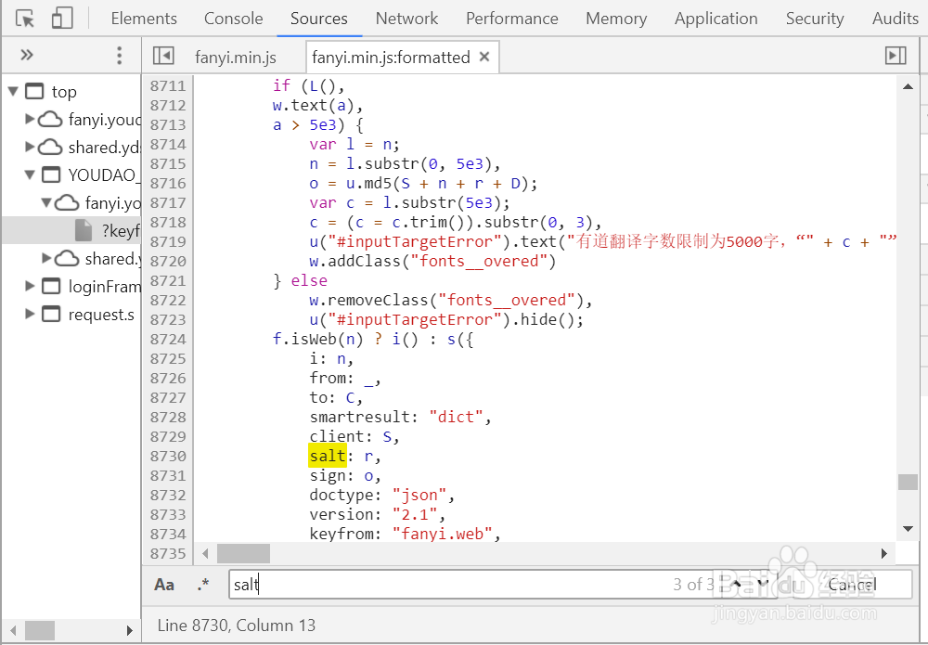This screenshot has height=645, width=928.
Task: Open the DevTools three-dot customize menu
Action: 119,56
